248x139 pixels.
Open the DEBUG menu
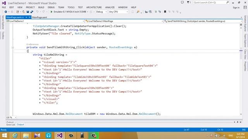coord(51,7)
